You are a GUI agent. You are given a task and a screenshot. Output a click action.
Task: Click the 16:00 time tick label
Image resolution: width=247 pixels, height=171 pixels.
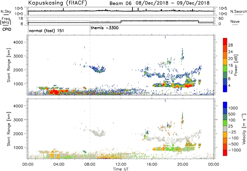pyautogui.click(x=152, y=165)
